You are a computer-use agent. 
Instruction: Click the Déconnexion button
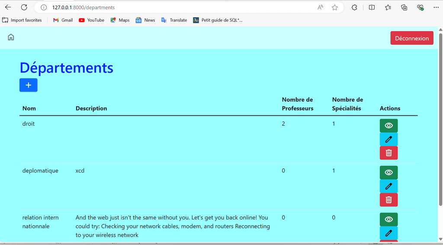(412, 38)
